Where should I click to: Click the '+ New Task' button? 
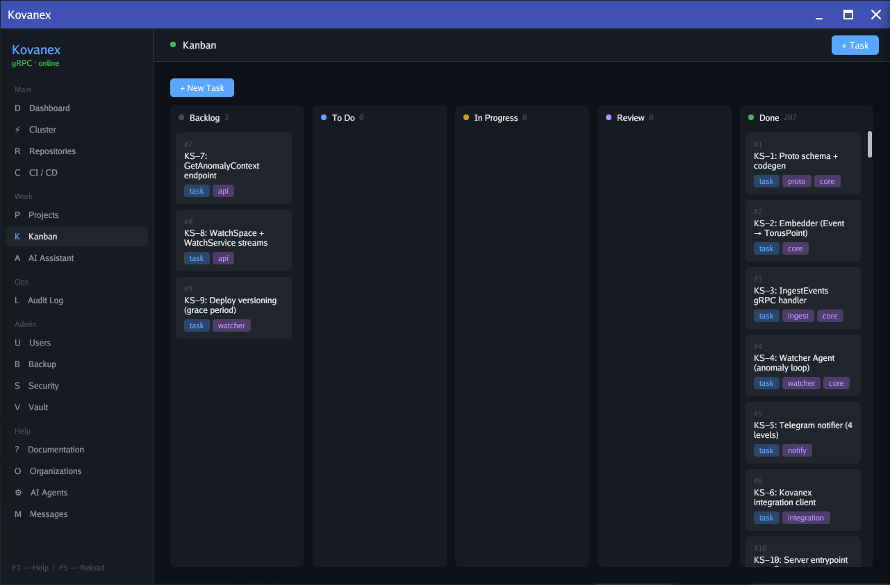[202, 87]
